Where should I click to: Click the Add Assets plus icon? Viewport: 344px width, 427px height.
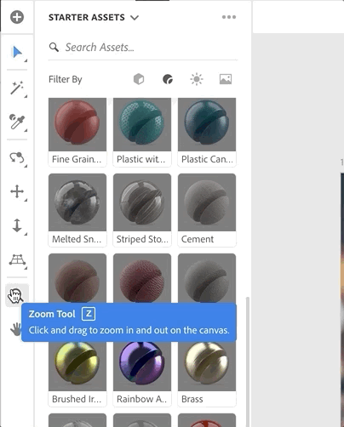[x=17, y=17]
